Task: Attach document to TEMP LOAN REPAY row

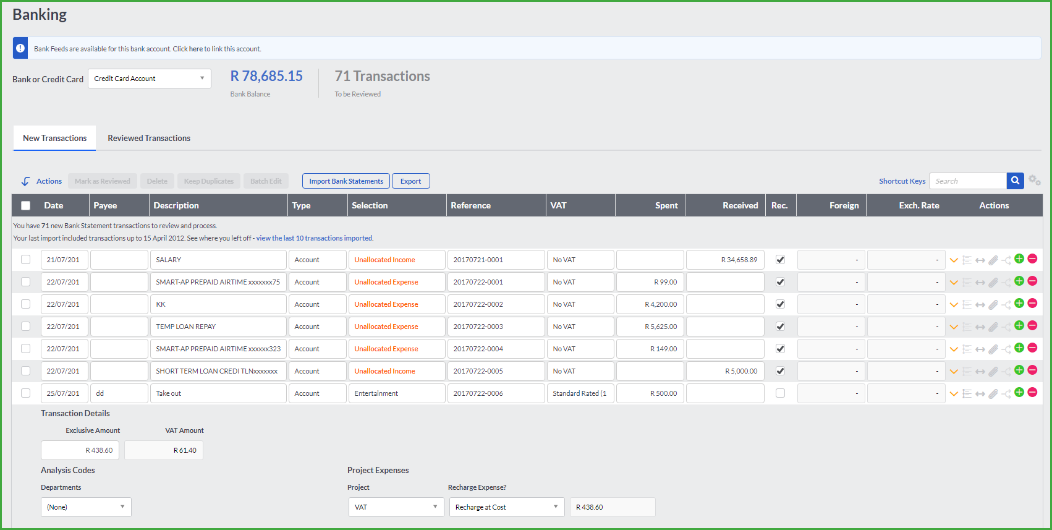Action: click(x=993, y=327)
